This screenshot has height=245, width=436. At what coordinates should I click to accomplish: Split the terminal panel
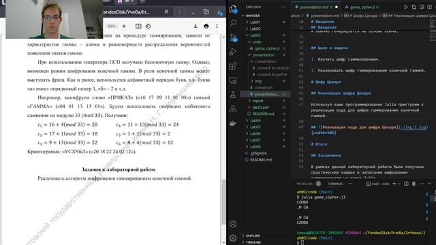coord(406,184)
